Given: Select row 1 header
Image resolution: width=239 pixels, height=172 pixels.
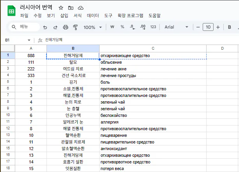Looking at the screenshot, I should coord(8,56).
